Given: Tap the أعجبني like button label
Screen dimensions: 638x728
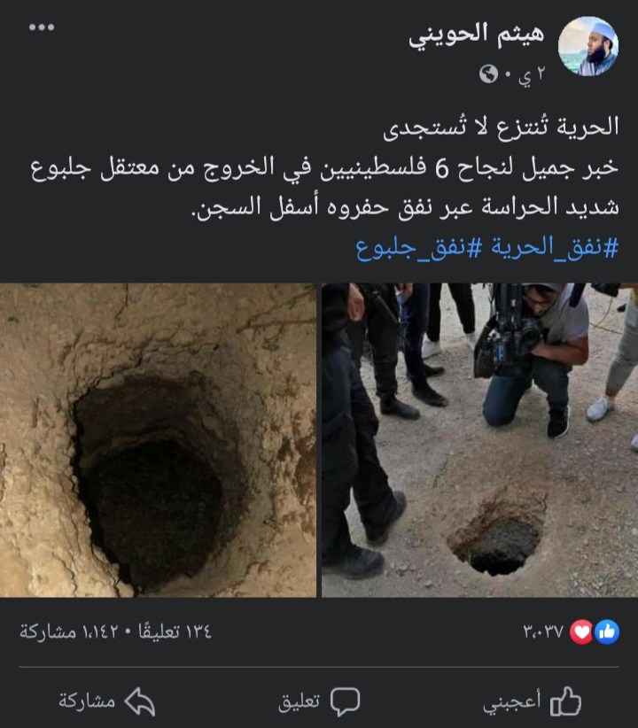Looking at the screenshot, I should pos(511,702).
